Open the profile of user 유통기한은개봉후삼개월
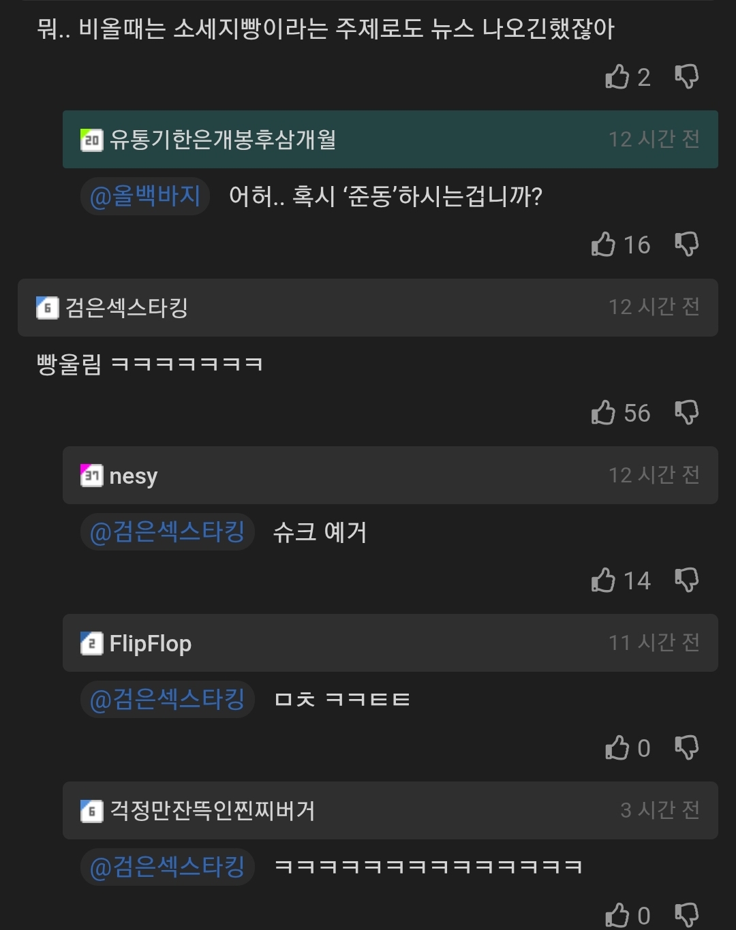 [x=223, y=140]
